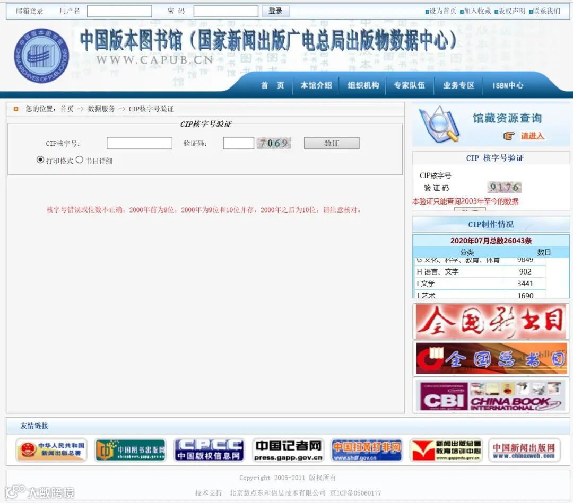Focus the 密码 input field
573x503 pixels.
[x=226, y=11]
